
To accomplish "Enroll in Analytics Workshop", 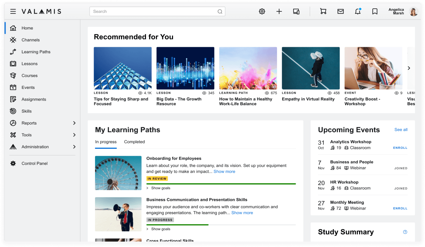I will pyautogui.click(x=400, y=148).
